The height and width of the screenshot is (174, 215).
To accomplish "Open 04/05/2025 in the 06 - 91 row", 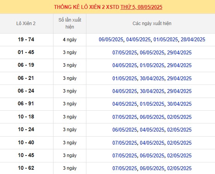I will click(125, 104).
